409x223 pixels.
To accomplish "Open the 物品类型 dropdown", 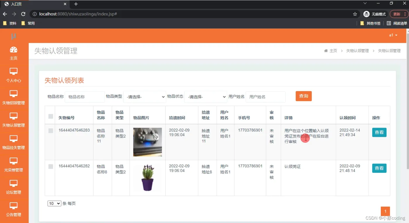I will click(x=145, y=97).
